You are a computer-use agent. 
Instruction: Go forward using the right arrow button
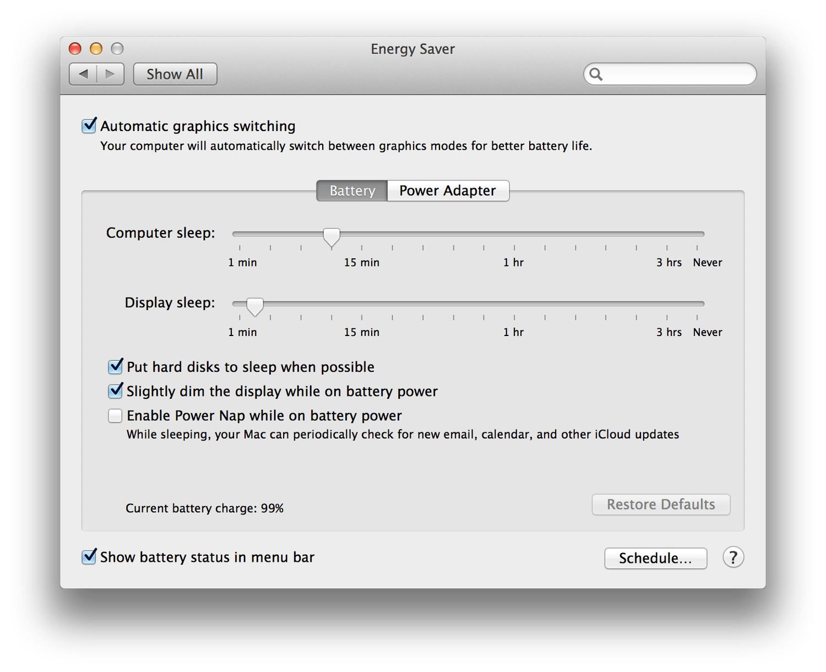110,74
